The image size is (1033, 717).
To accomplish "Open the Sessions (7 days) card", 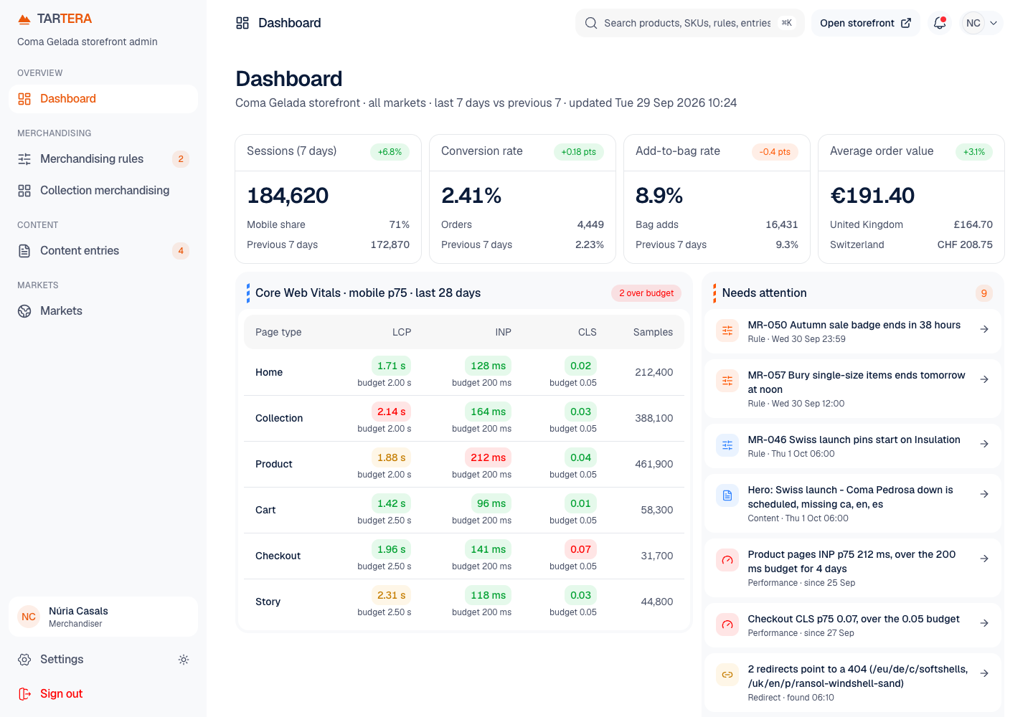I will click(x=329, y=199).
